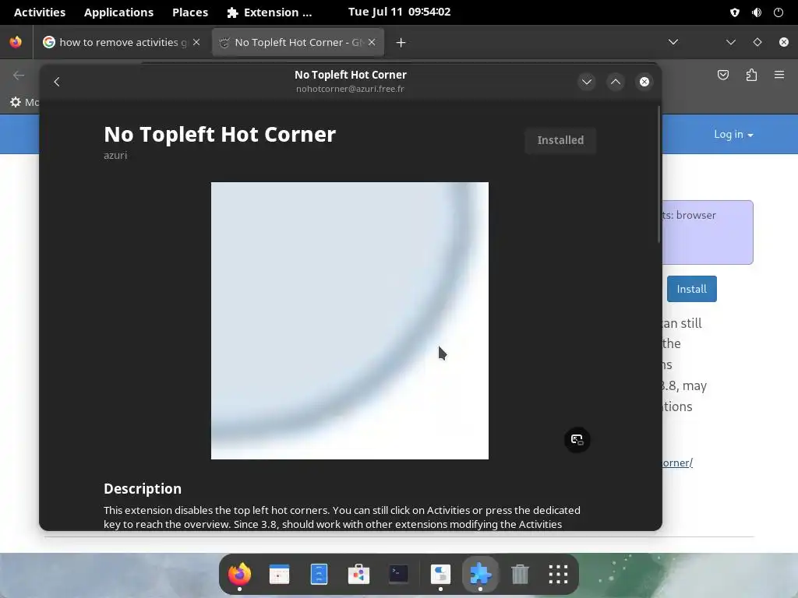Click the 'Description' heading
The image size is (798, 598).
143,489
